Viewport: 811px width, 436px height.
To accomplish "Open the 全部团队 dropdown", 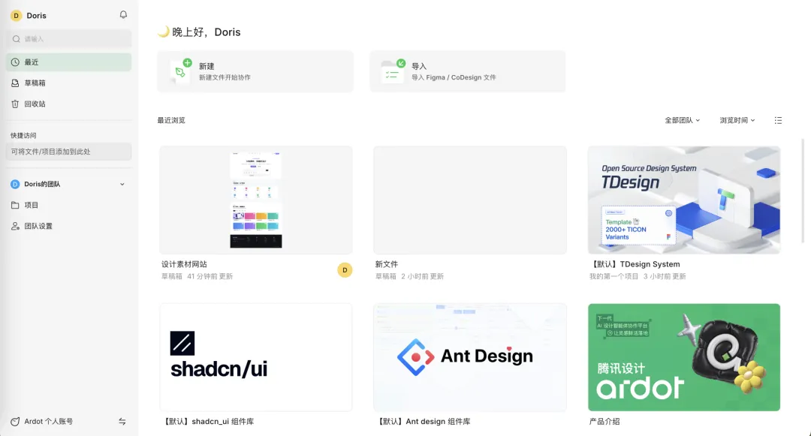I will point(682,120).
